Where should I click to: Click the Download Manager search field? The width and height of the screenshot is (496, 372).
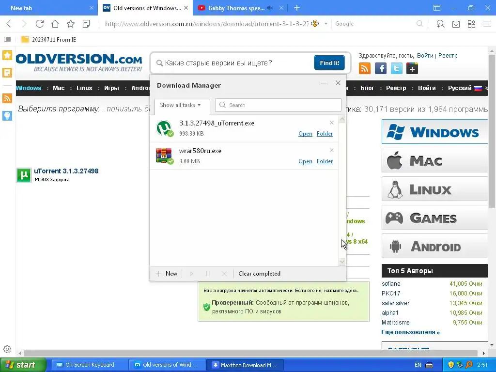[278, 105]
